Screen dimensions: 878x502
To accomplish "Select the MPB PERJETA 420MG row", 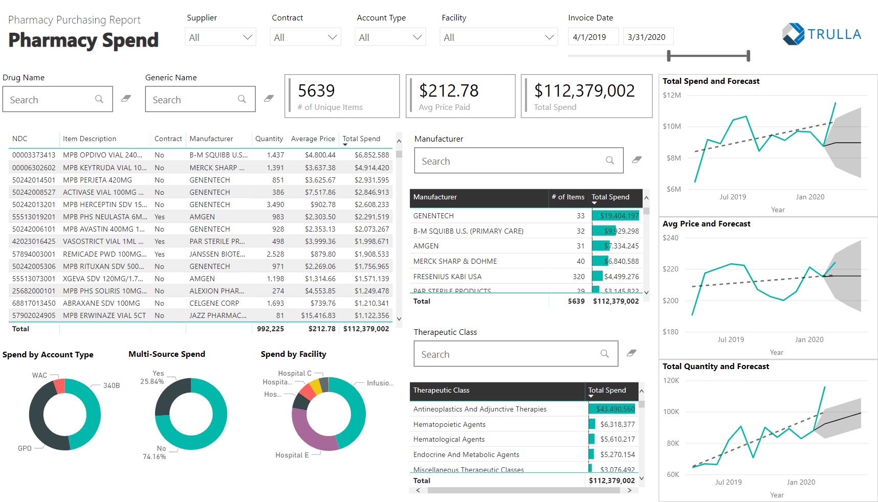I will click(x=201, y=180).
